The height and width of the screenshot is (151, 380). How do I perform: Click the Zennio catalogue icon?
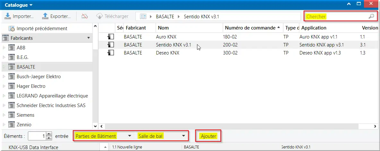coord(11,125)
